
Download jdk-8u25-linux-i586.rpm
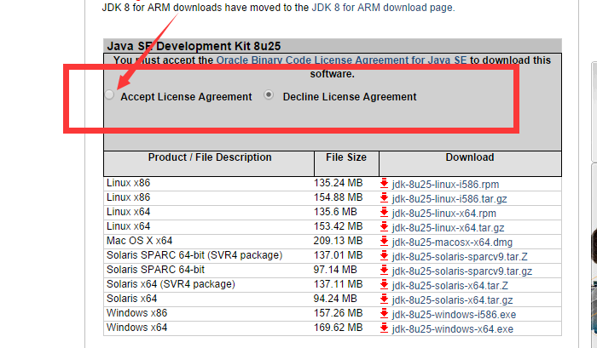point(445,185)
